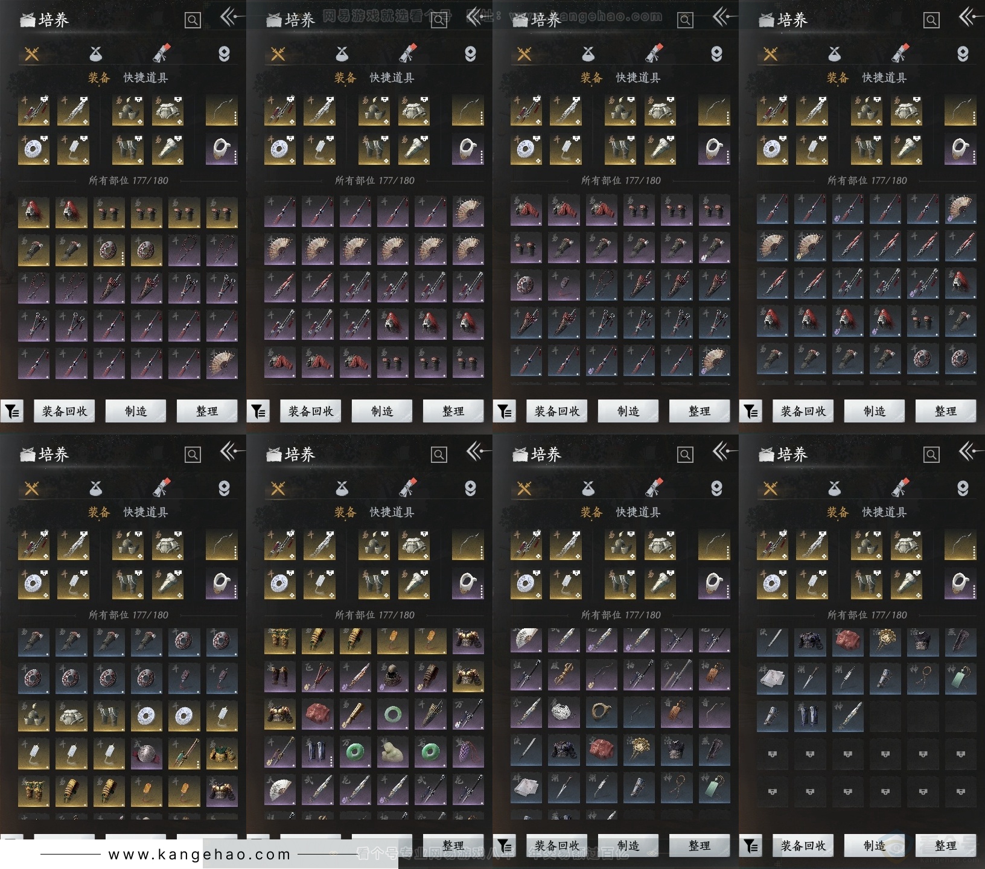Select the equipped chest armor slot in the fifth screenshot

tap(168, 544)
